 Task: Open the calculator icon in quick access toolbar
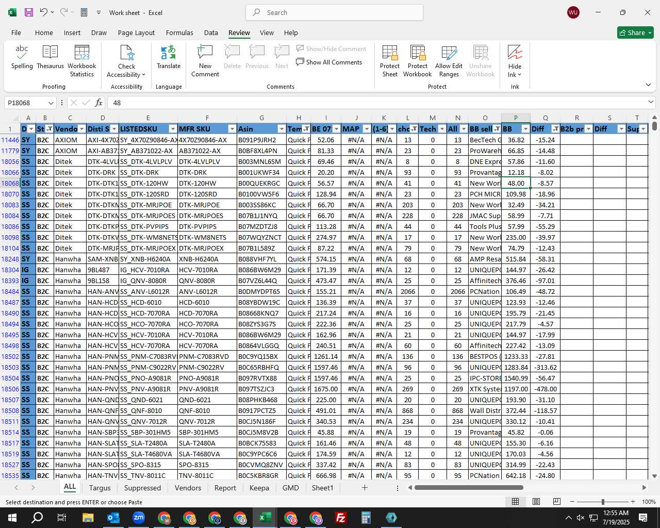(84, 12)
